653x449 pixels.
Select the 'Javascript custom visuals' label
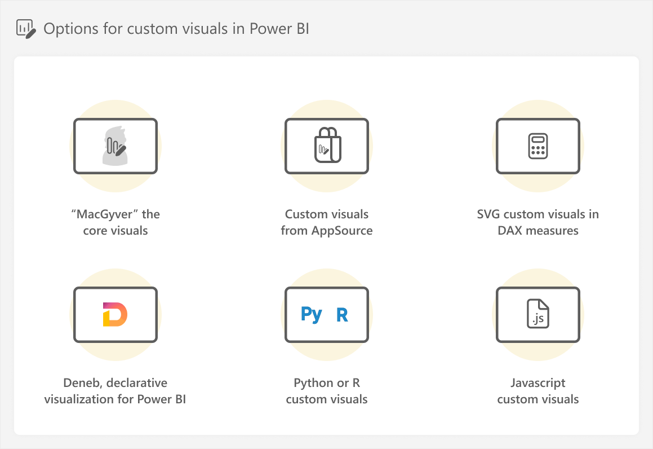[x=538, y=391]
